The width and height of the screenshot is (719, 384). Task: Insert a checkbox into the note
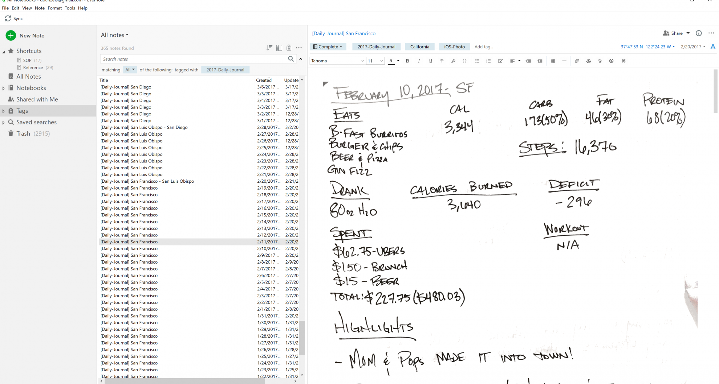500,61
